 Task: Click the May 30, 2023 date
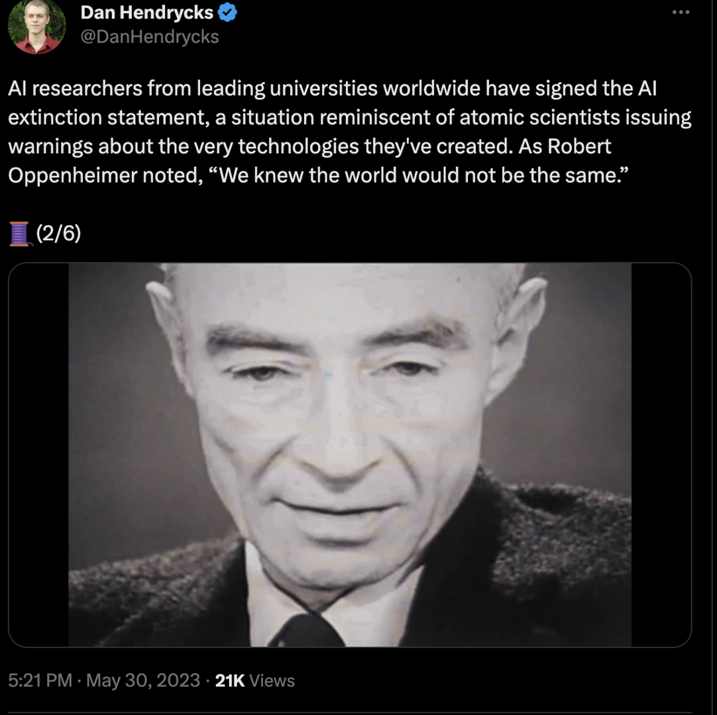(143, 681)
